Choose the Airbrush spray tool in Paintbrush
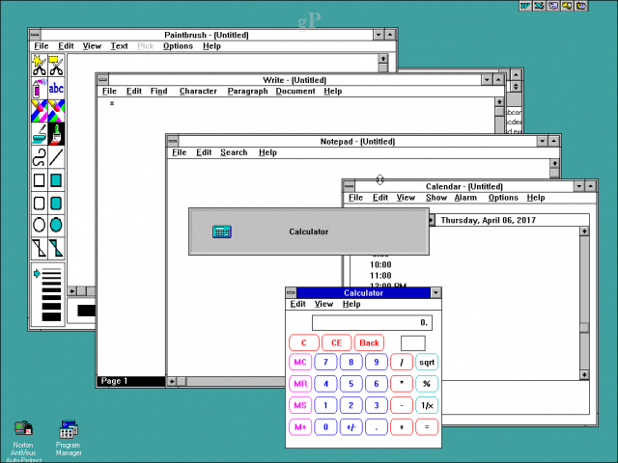618x463 pixels. click(x=40, y=88)
